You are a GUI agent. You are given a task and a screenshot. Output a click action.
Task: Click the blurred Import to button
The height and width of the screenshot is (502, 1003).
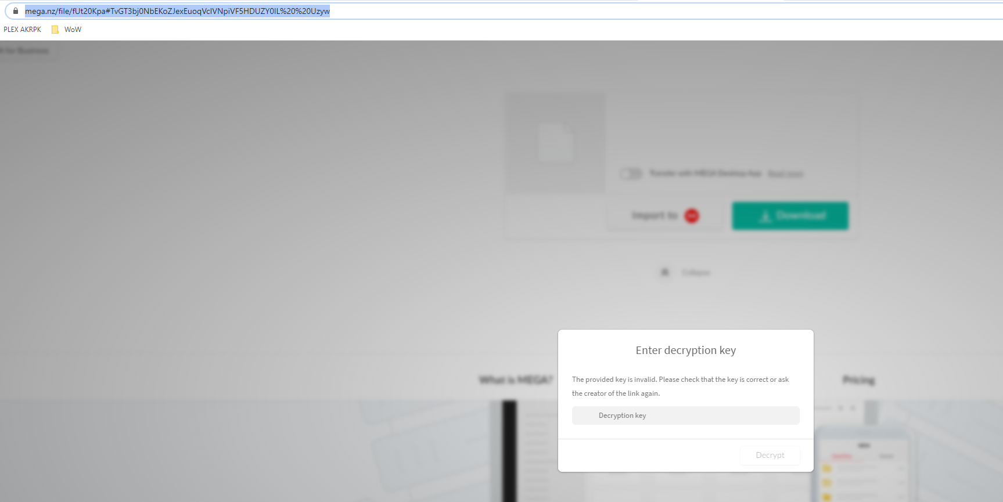tap(665, 216)
